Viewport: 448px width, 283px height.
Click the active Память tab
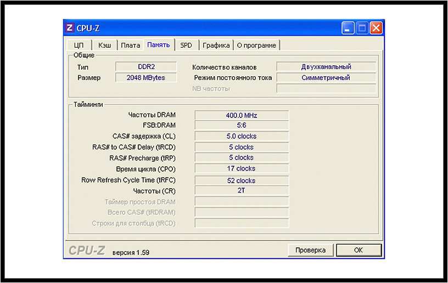159,45
